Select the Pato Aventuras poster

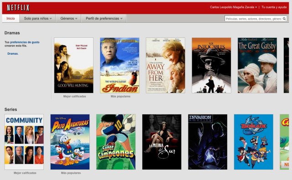click(x=70, y=142)
